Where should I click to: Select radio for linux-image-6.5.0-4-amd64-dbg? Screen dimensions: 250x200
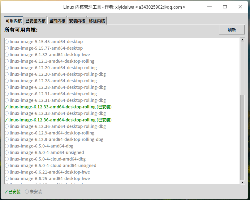pyautogui.click(x=7, y=146)
